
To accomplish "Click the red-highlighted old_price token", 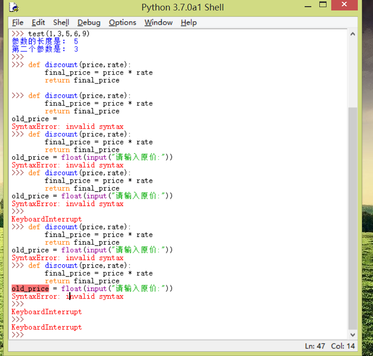I will pos(30,289).
